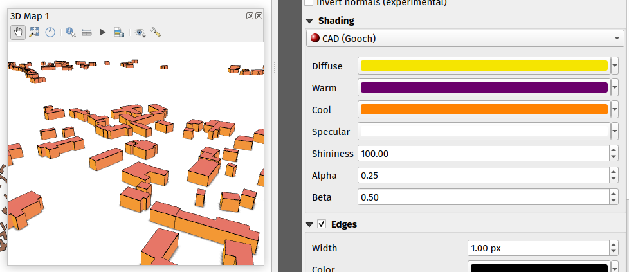Toggle the on-screen navigation compass icon
This screenshot has height=272, width=629.
[x=50, y=32]
